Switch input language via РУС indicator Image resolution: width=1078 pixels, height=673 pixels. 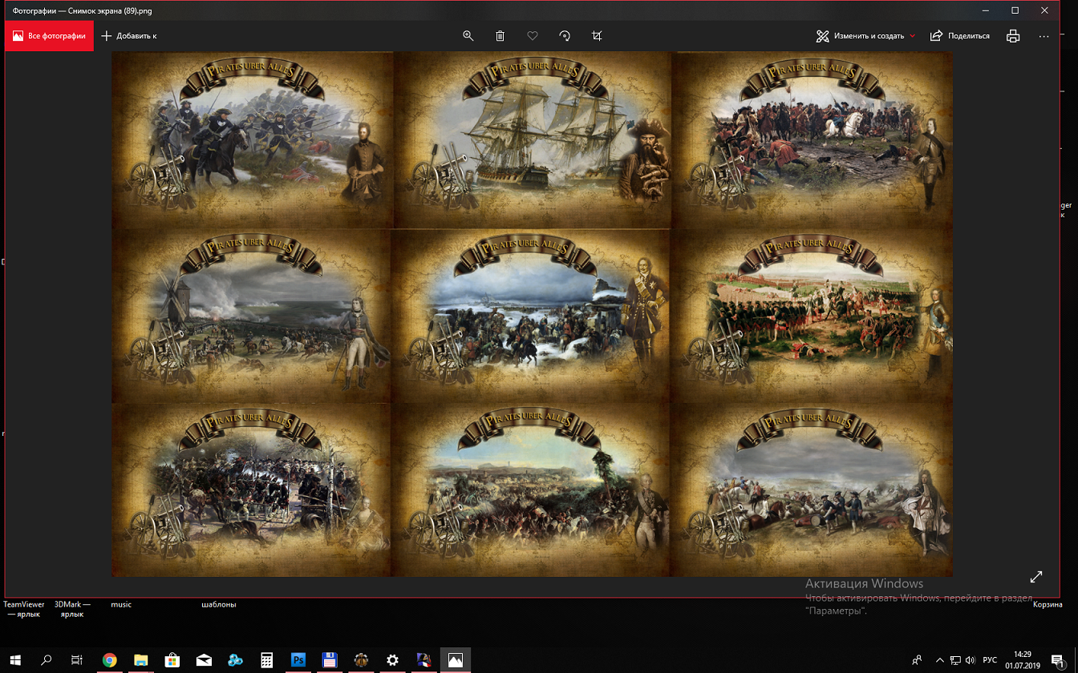pos(990,660)
